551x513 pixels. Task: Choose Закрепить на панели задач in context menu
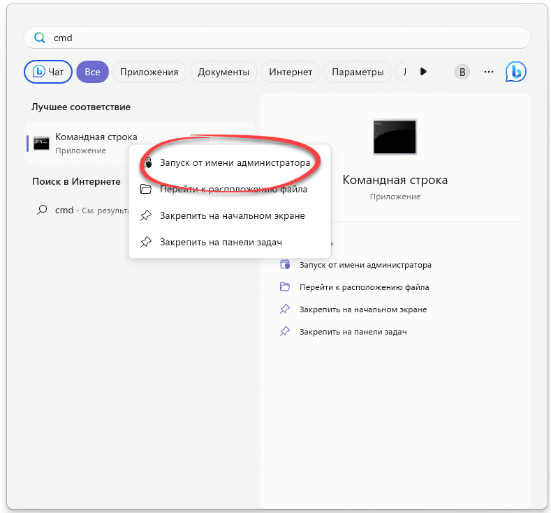230,243
